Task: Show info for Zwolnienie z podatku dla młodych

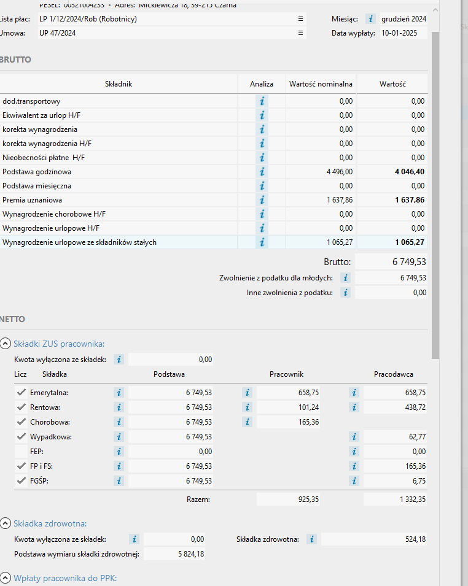Action: tap(345, 278)
